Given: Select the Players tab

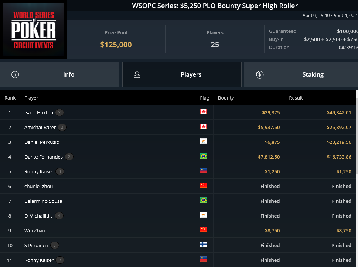Looking at the screenshot, I should click(x=182, y=74).
